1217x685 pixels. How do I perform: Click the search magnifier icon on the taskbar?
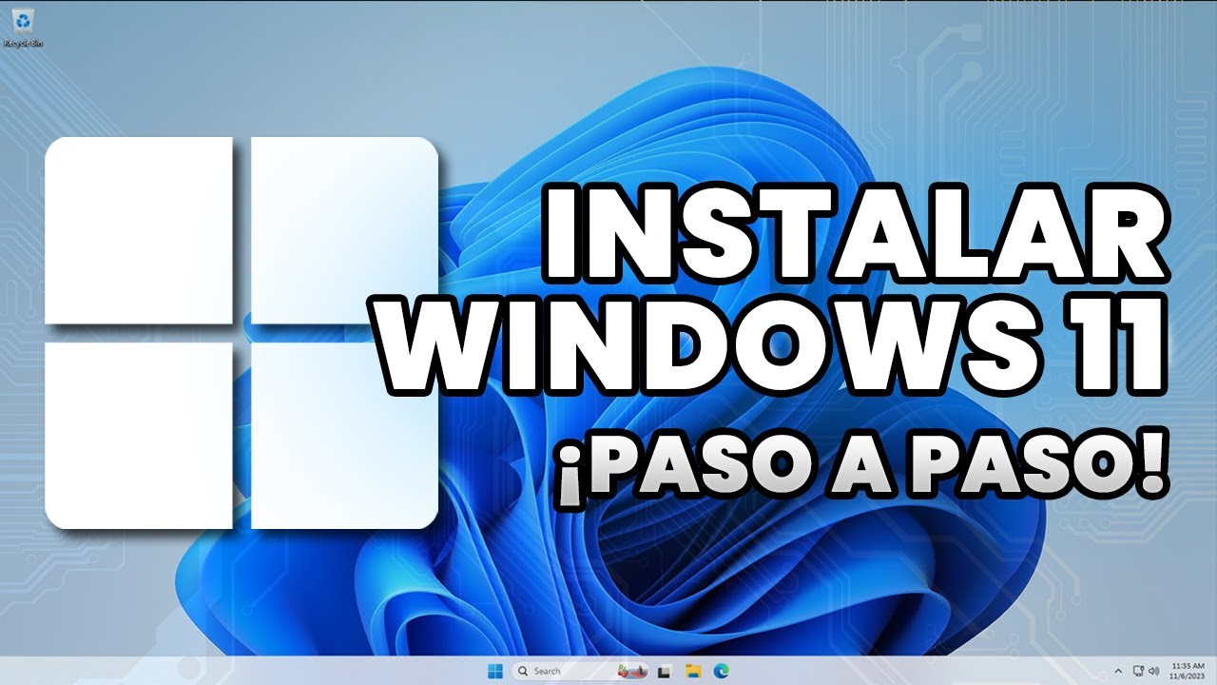point(522,671)
